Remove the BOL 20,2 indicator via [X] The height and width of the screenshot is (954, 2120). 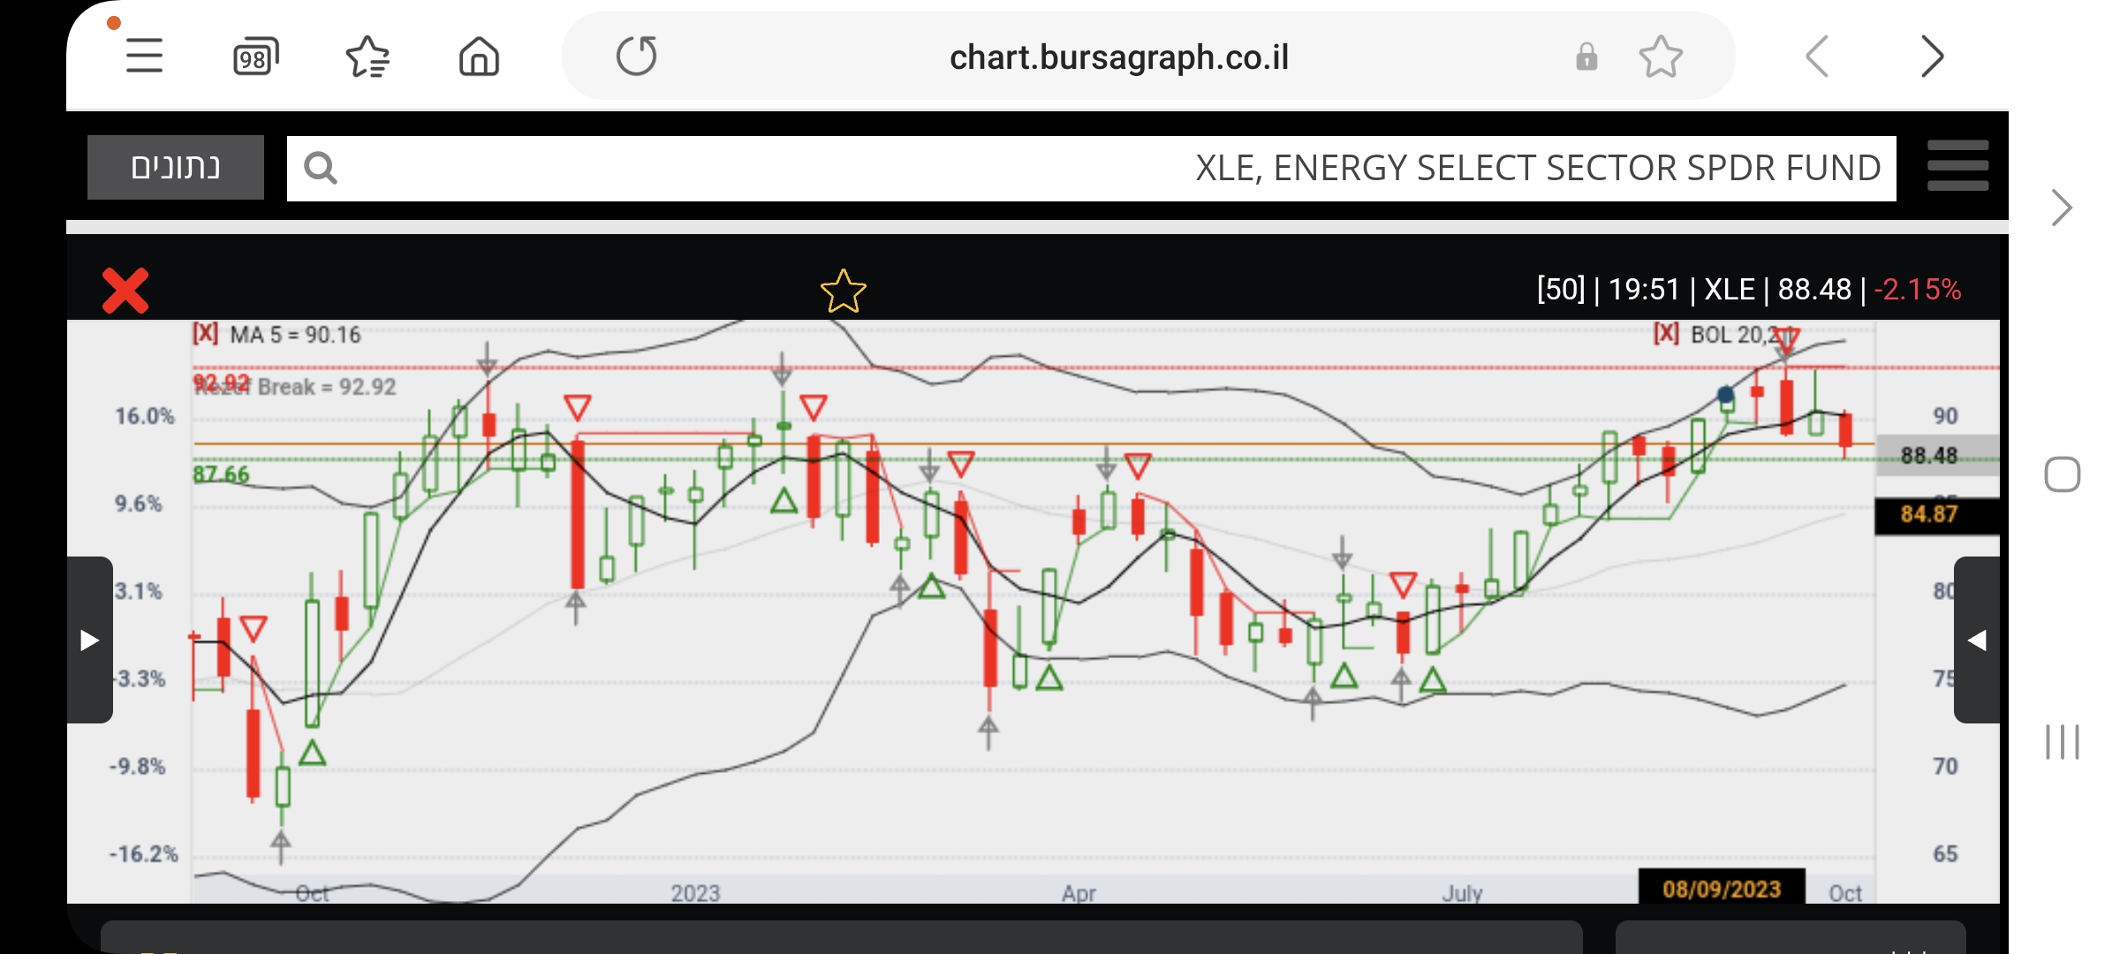click(1666, 334)
